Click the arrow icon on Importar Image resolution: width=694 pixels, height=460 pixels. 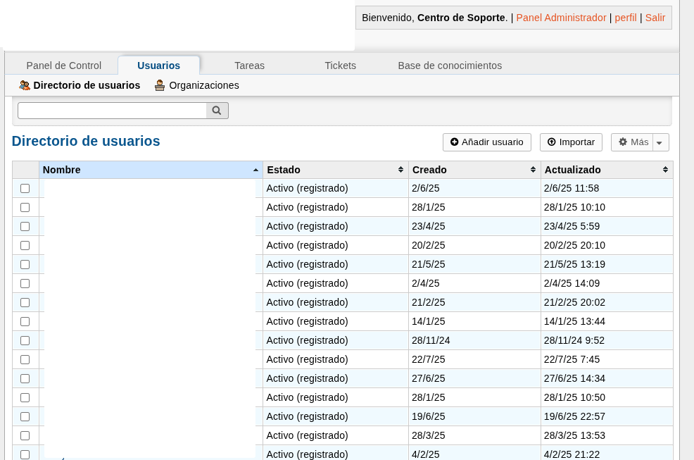pyautogui.click(x=551, y=142)
